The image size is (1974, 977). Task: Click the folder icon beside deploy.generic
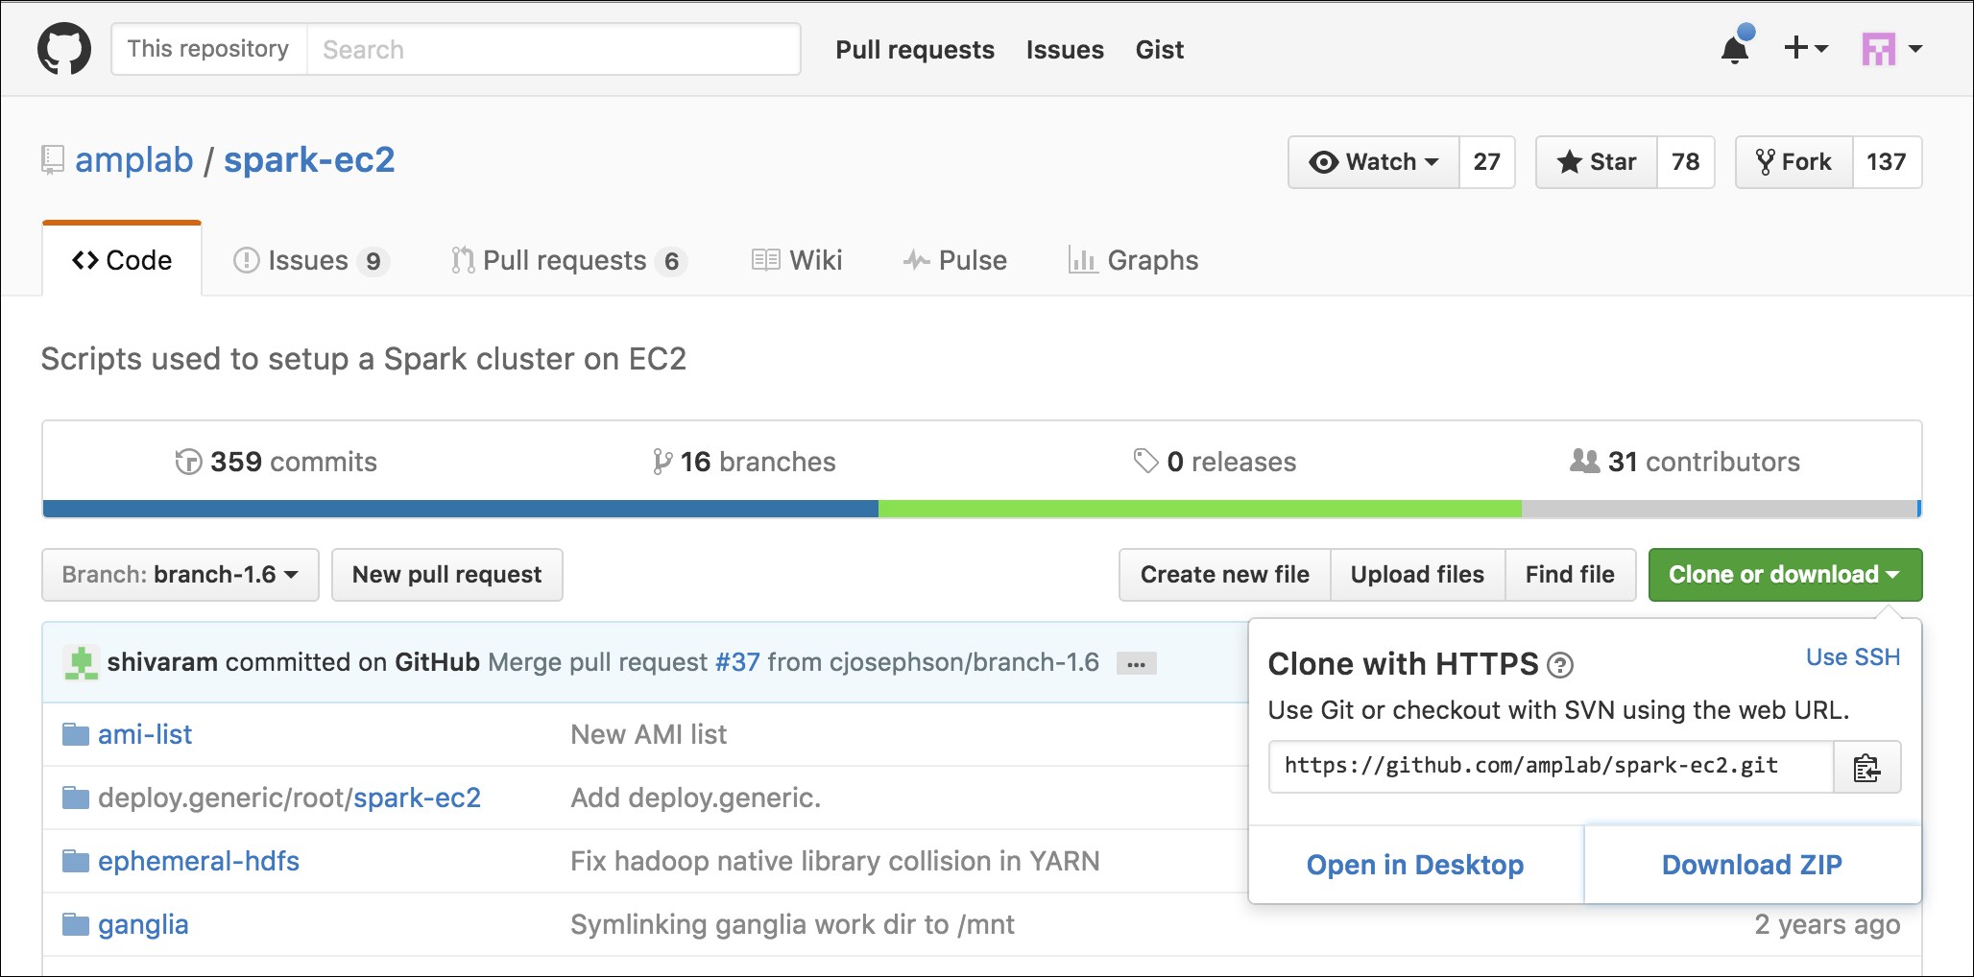point(76,798)
